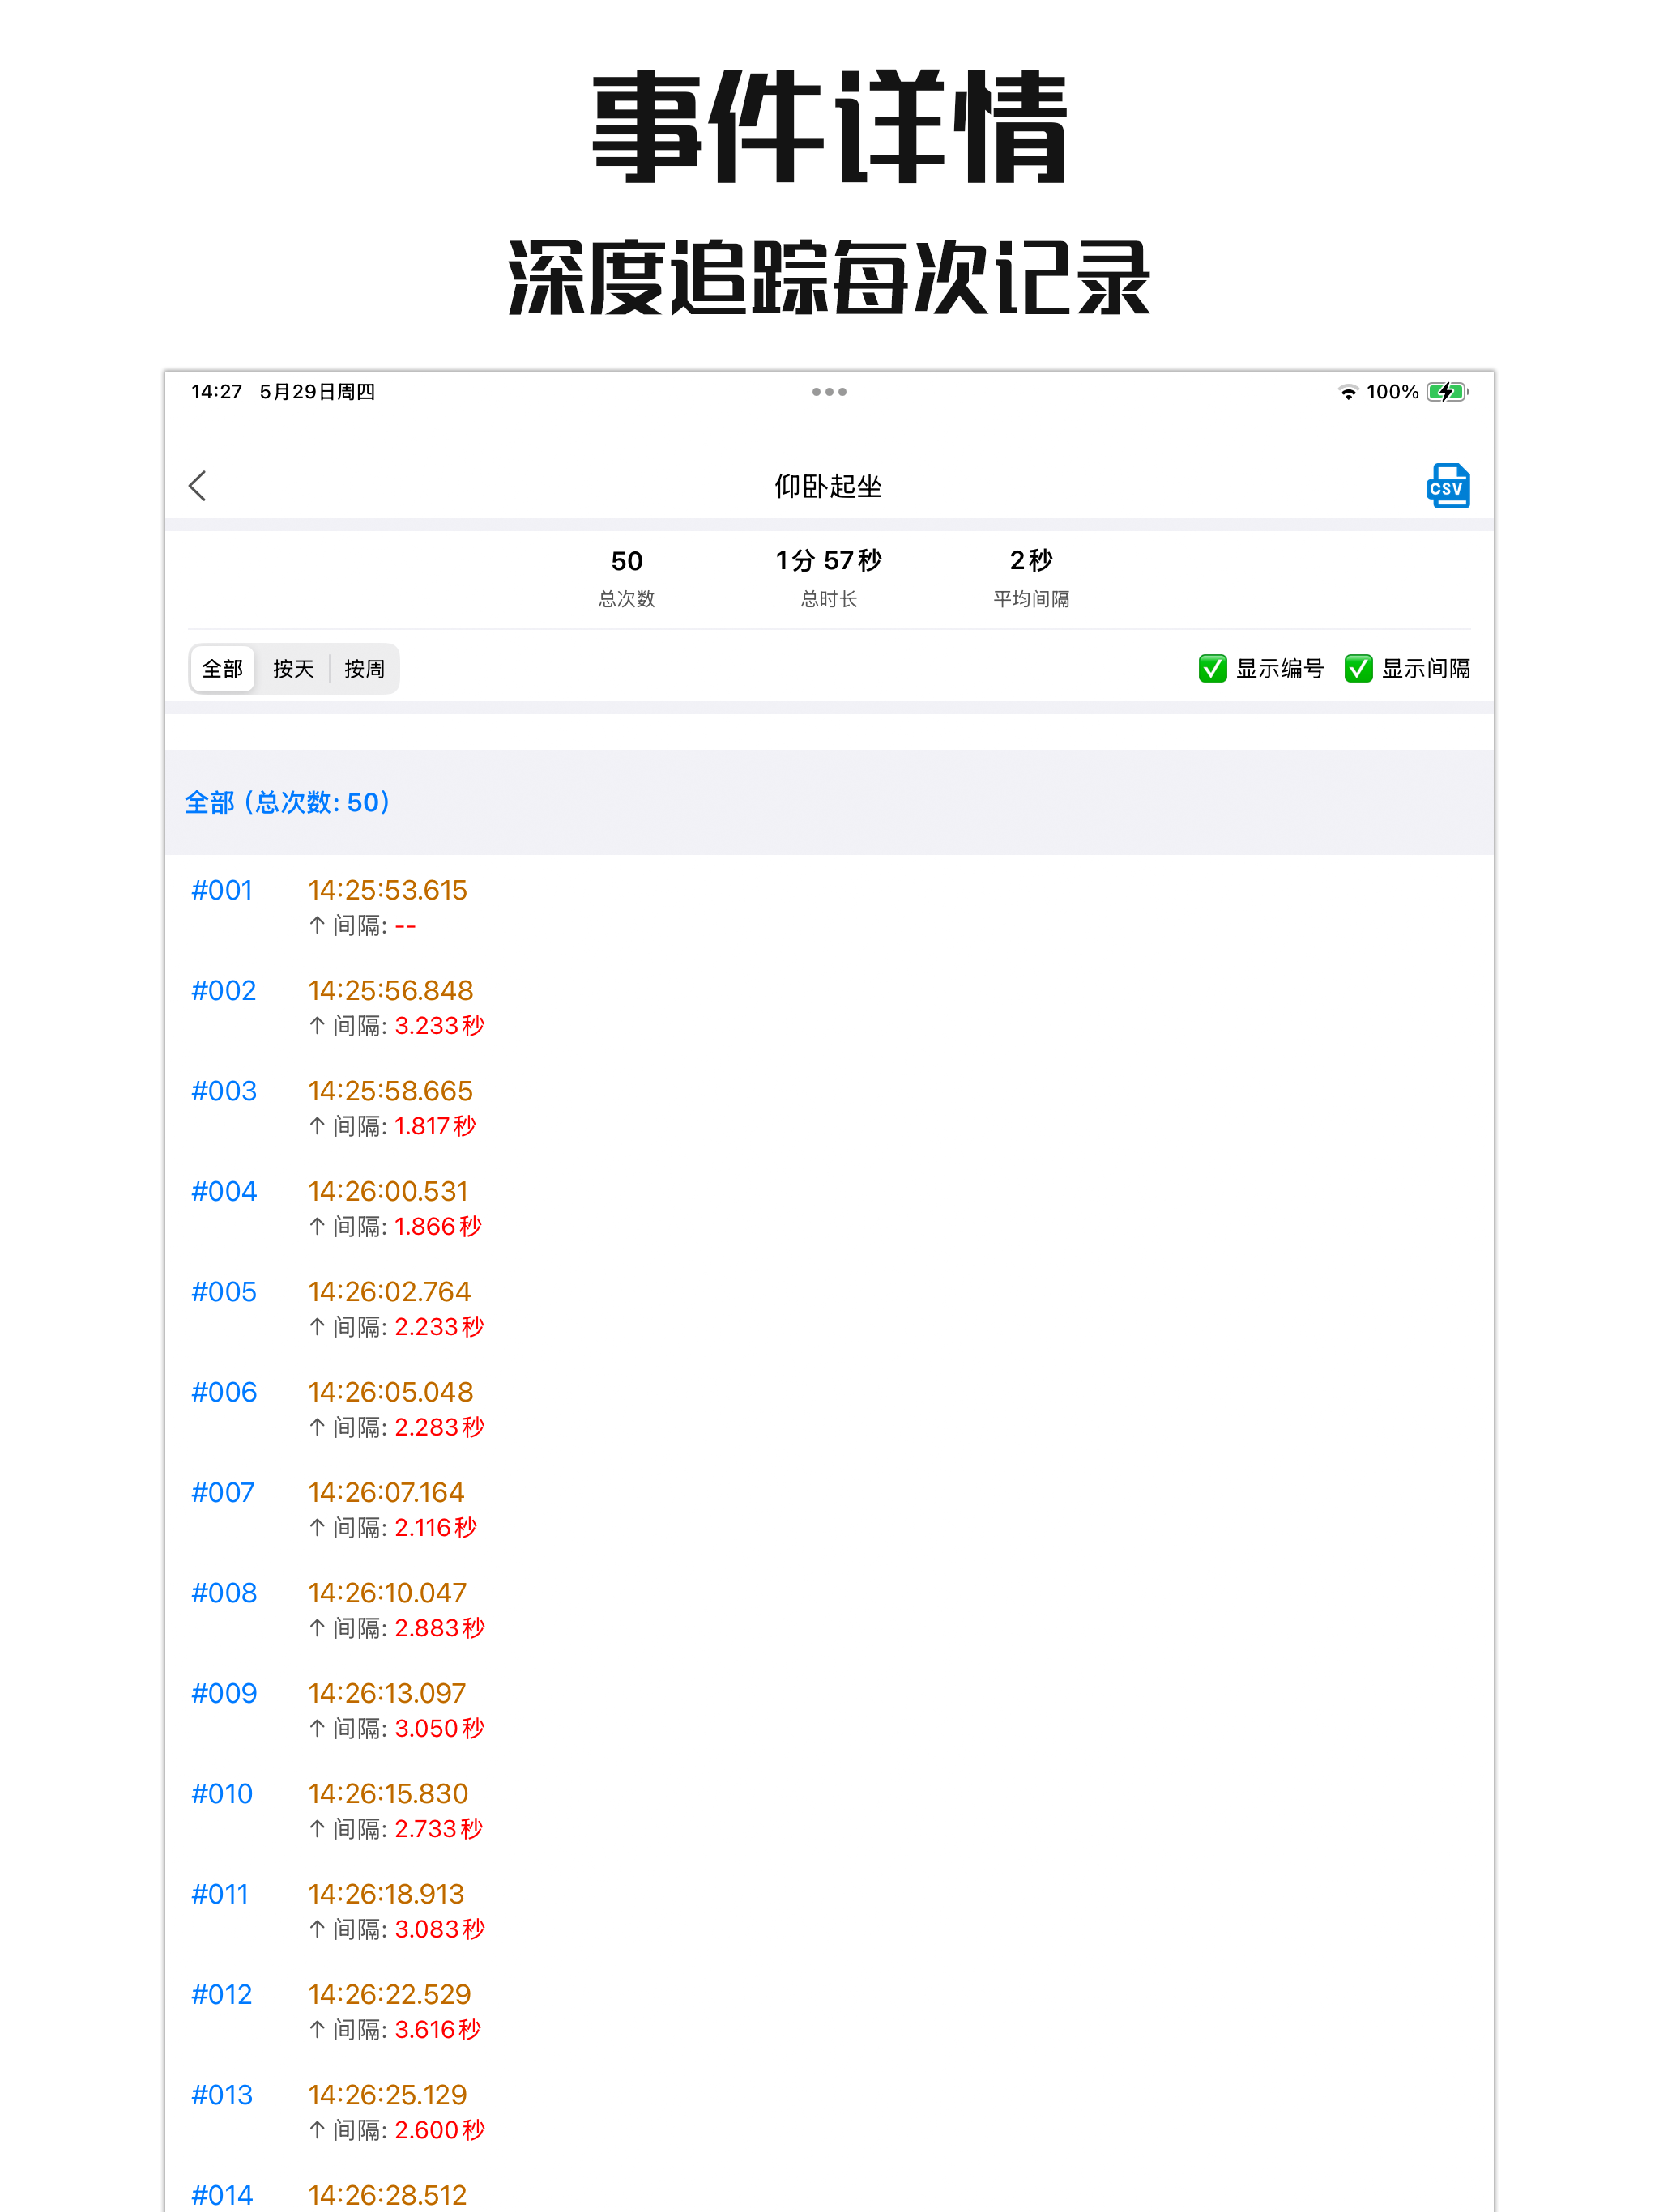Screen dimensions: 1659x2212
Task: Tap the interval 3.050秒
Action: [x=439, y=1729]
